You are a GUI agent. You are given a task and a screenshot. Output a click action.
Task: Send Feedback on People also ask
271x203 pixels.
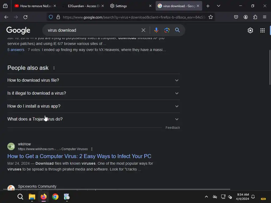(173, 128)
